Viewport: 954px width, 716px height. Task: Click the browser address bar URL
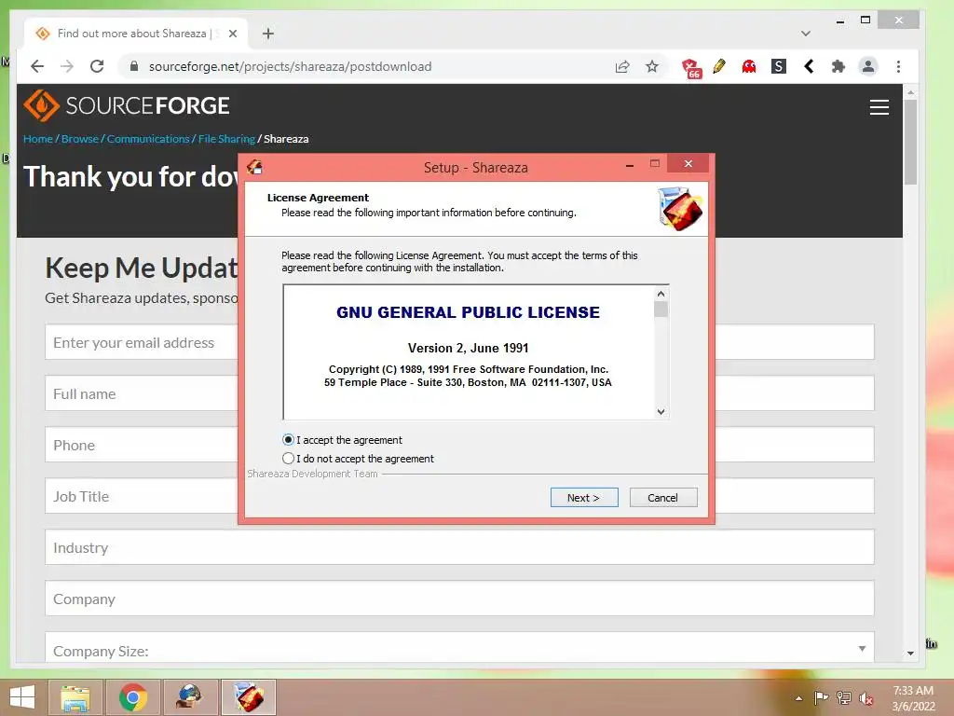click(291, 66)
